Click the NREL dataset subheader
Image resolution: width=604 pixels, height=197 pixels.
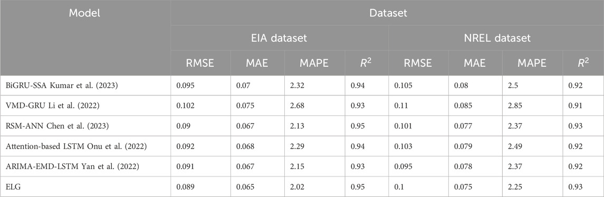[x=496, y=38]
